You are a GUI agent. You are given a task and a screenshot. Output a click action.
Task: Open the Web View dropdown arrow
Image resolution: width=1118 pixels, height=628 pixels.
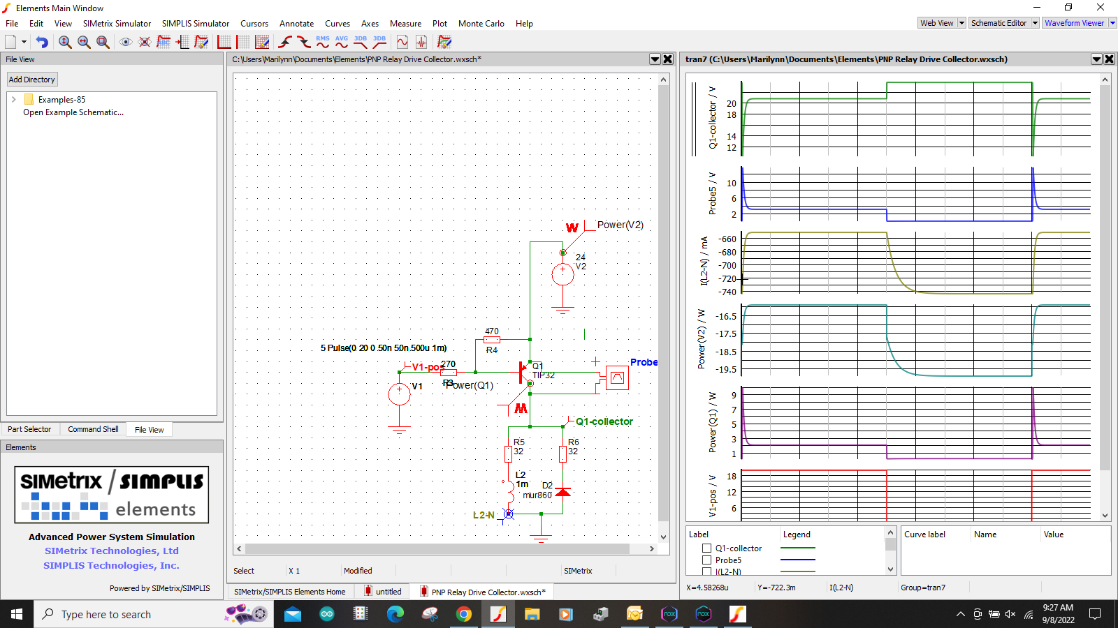point(961,23)
